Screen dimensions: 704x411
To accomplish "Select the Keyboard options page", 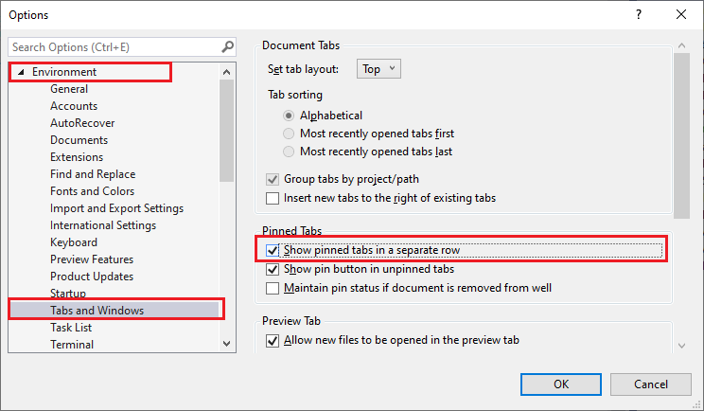I will [x=74, y=242].
